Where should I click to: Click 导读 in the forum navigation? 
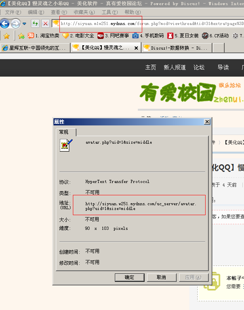223,67
